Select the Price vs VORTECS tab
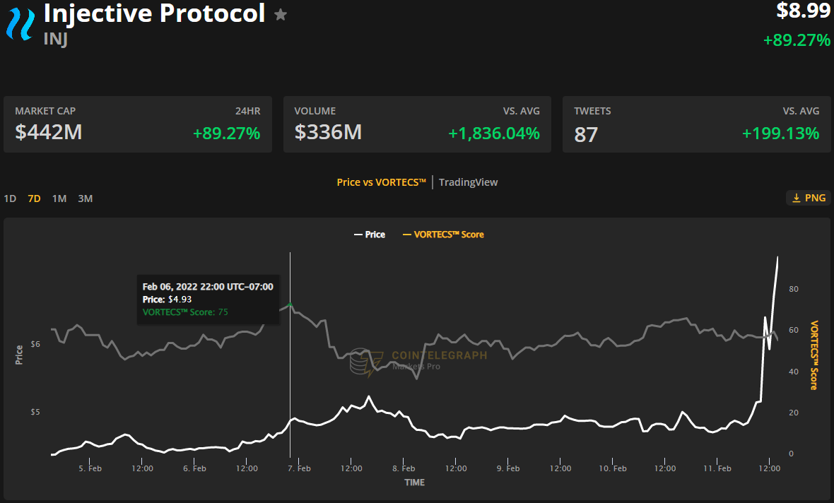This screenshot has height=503, width=834. [382, 182]
